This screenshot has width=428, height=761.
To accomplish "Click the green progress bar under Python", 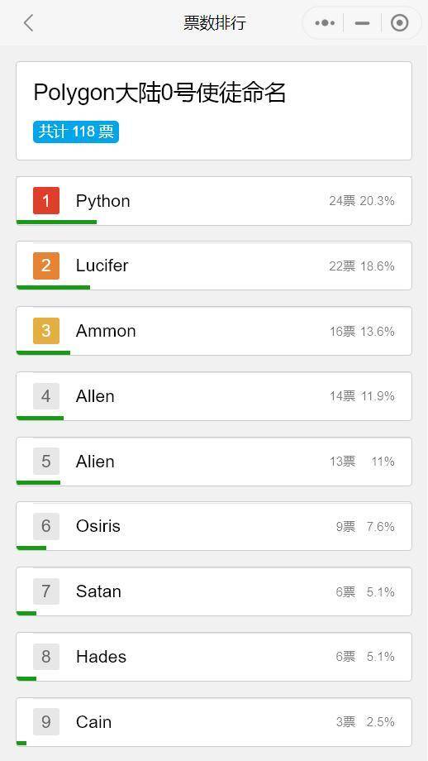I will 57,223.
